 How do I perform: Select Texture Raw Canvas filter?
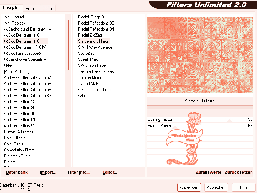tap(96, 71)
